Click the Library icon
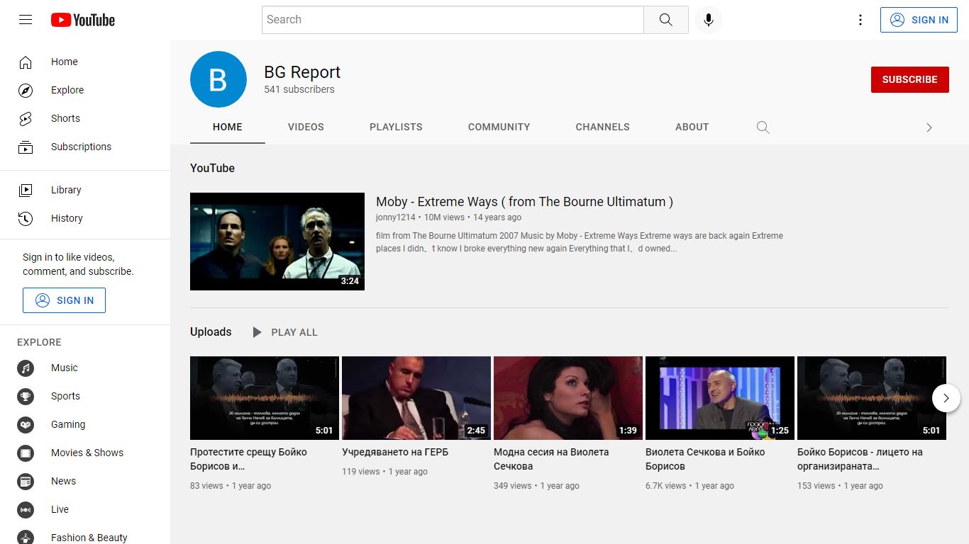 pyautogui.click(x=26, y=190)
